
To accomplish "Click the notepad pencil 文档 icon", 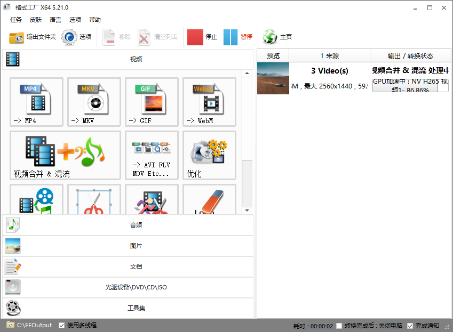I will coord(13,266).
